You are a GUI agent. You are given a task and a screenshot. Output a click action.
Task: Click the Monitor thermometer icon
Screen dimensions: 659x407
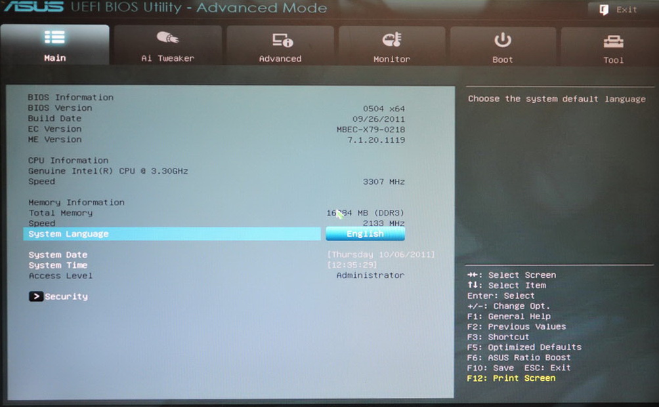point(392,40)
